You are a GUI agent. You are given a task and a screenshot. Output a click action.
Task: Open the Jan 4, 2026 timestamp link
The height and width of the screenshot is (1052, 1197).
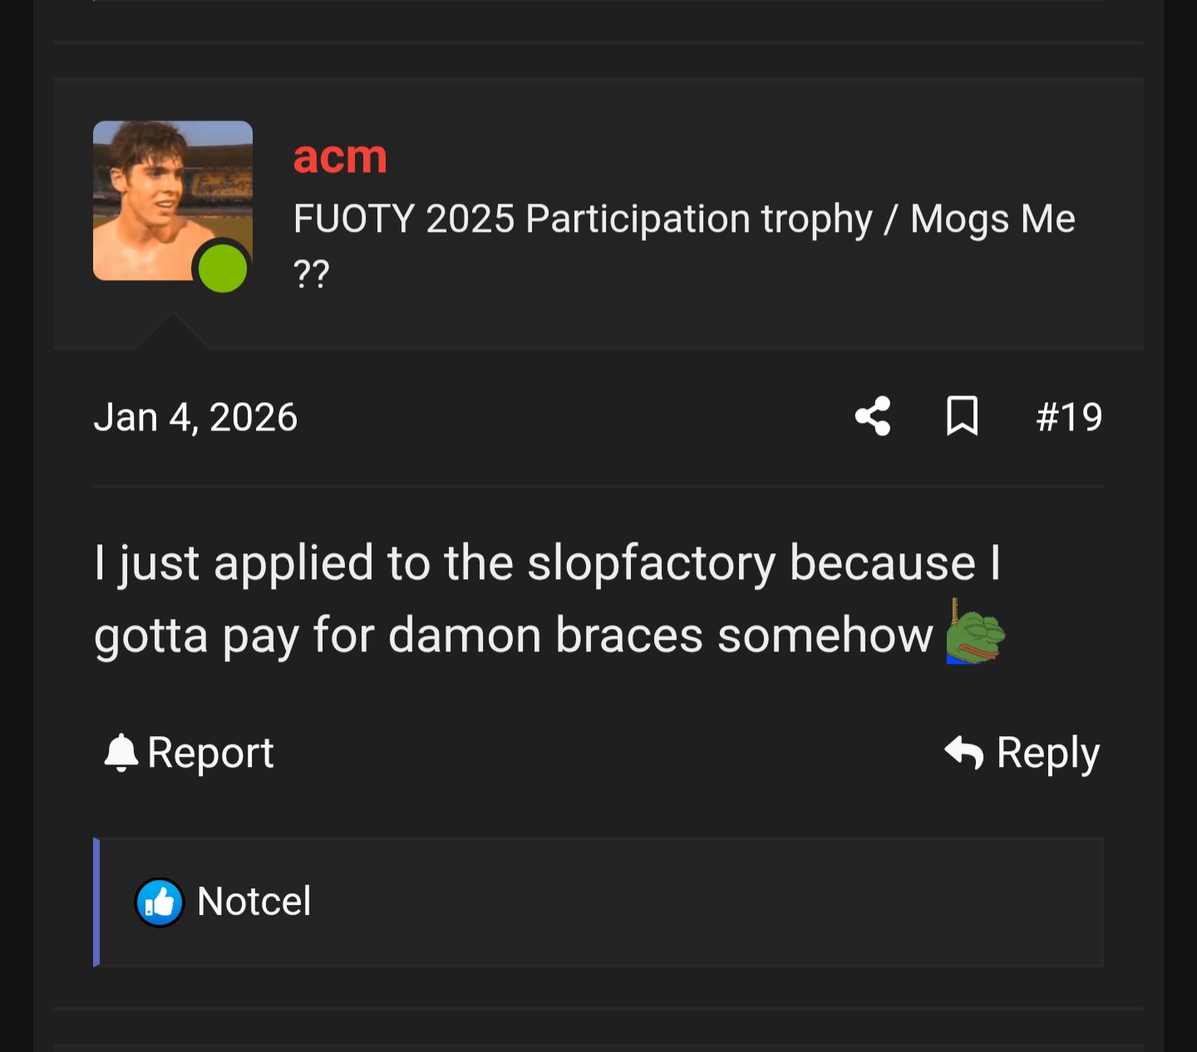point(195,417)
